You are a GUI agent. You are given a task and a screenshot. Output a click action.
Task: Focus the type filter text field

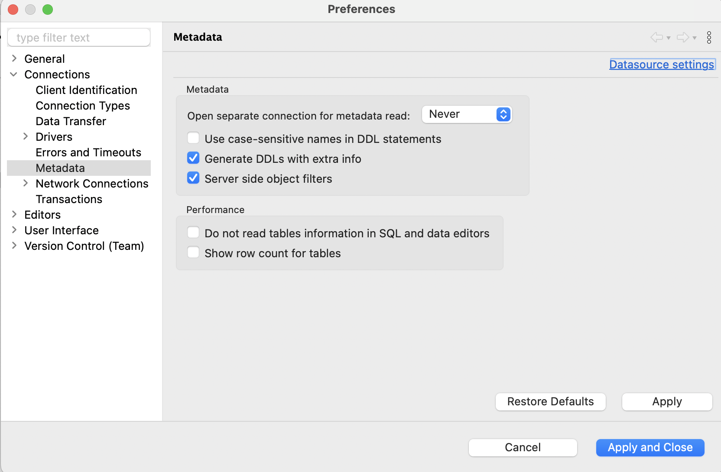coord(79,38)
